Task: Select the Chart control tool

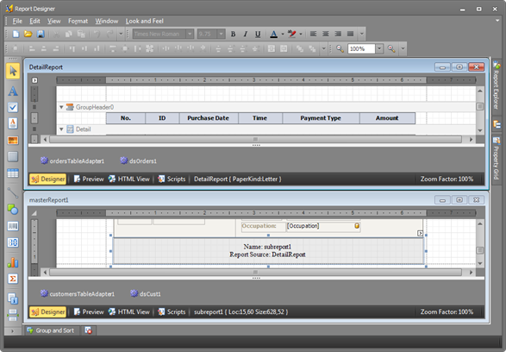Action: (13, 262)
